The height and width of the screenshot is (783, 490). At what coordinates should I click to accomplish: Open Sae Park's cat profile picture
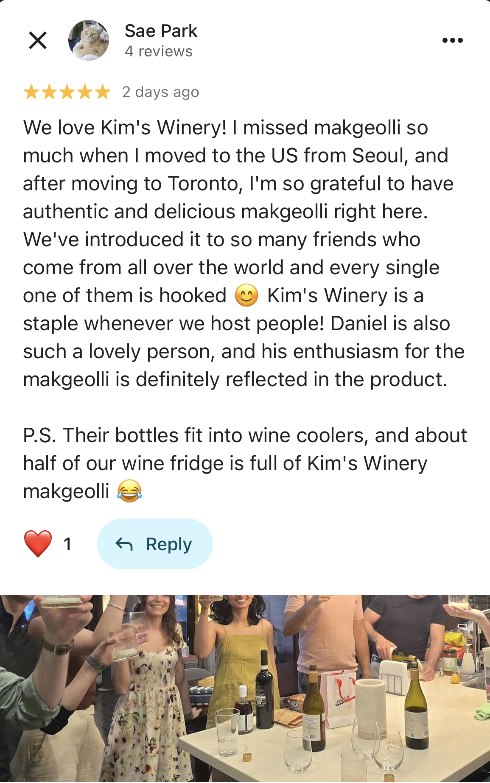pos(89,41)
